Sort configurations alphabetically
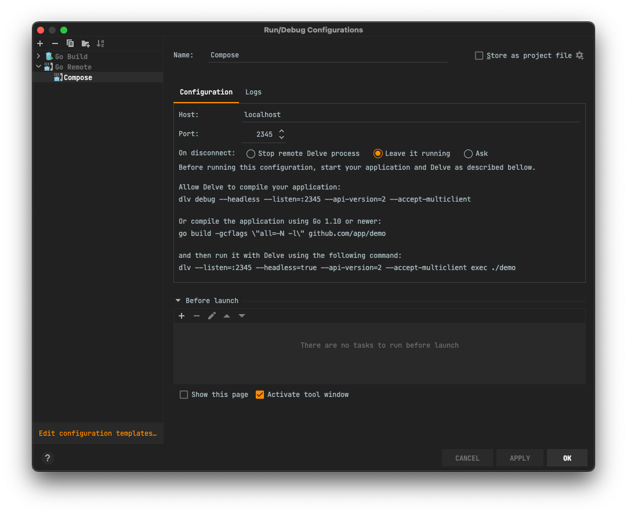The width and height of the screenshot is (627, 514). point(100,43)
